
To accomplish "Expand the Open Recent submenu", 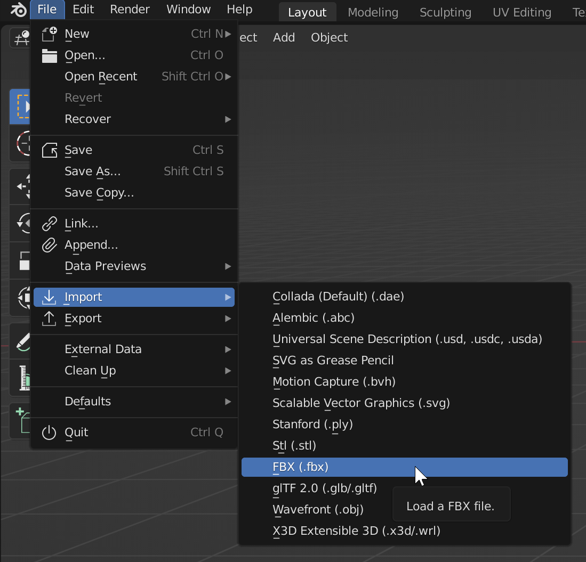I will (x=100, y=76).
